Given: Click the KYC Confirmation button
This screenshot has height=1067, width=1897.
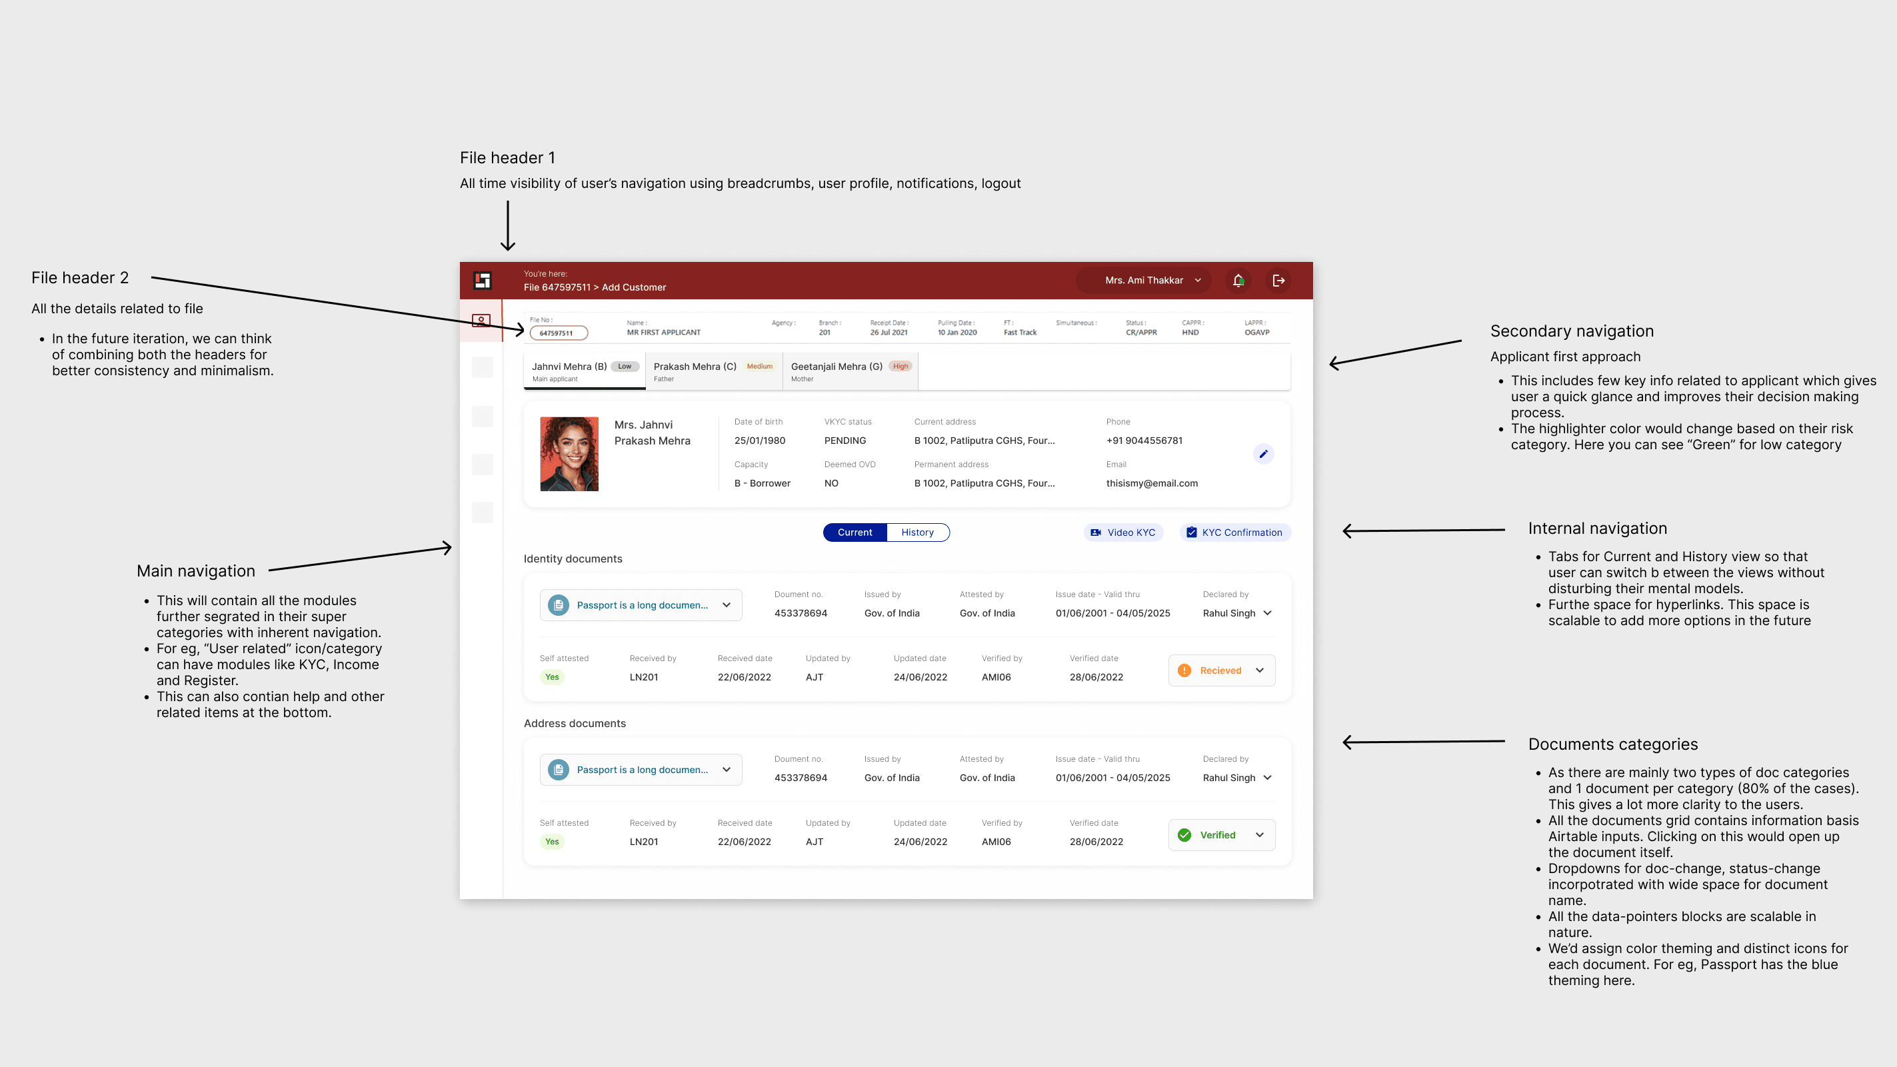Looking at the screenshot, I should (1235, 532).
